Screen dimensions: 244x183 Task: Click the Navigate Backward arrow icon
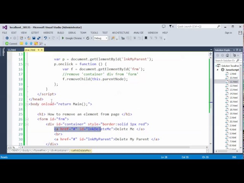click(x=7, y=38)
